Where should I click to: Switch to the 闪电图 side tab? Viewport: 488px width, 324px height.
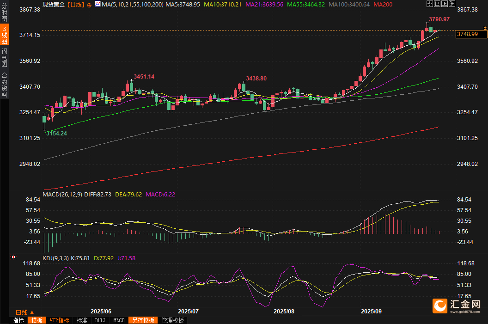[x=5, y=57]
